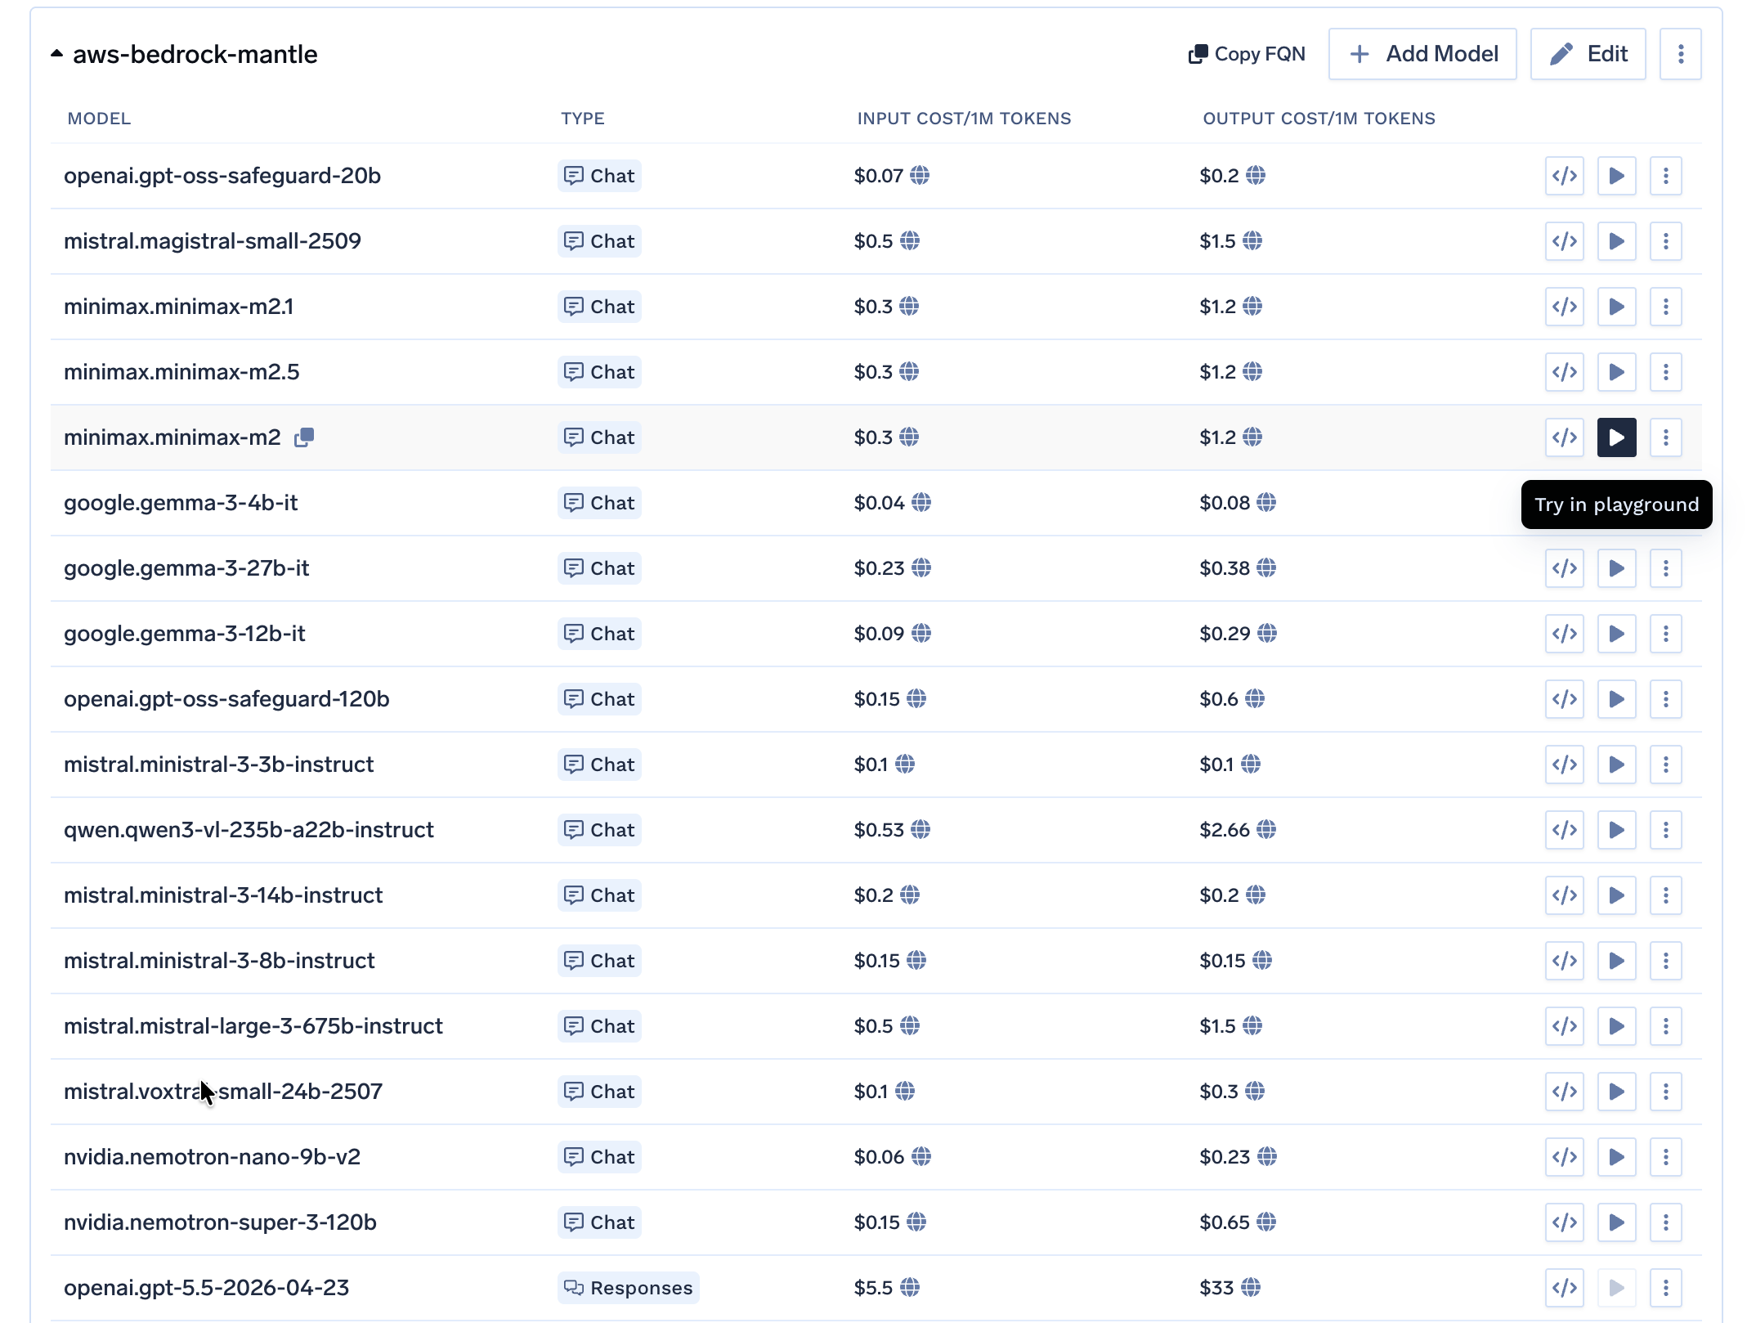This screenshot has width=1756, height=1323.
Task: Open code snippet for openai.gpt-oss-safeguard-20b
Action: 1565,176
